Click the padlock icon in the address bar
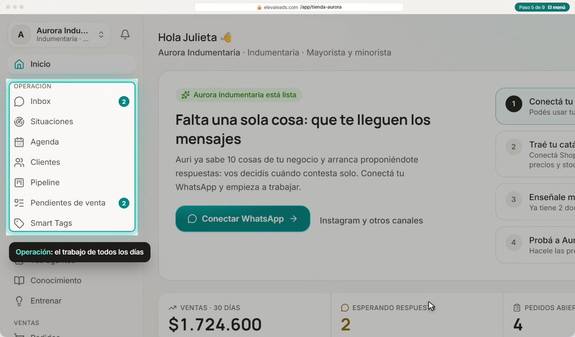This screenshot has height=337, width=575. coord(259,7)
